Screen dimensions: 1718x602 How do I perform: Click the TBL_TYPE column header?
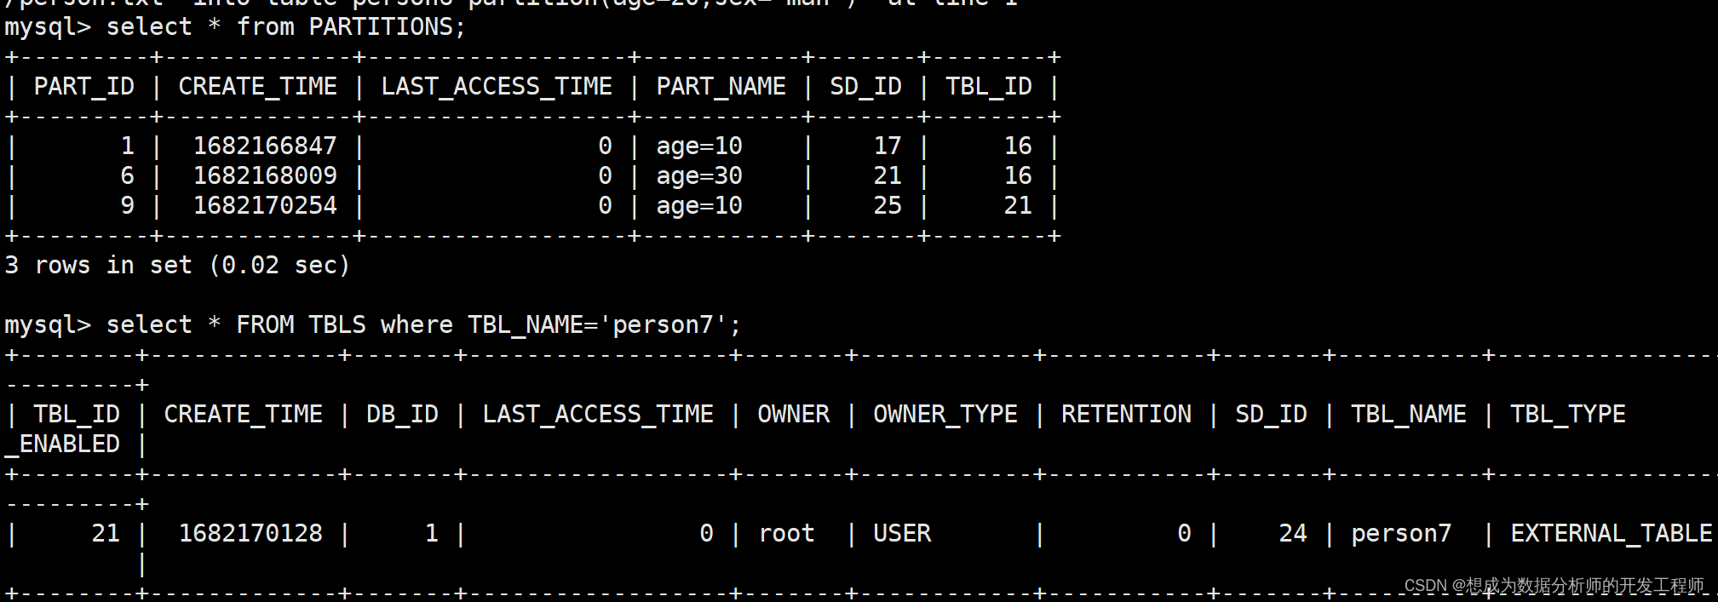point(1568,415)
